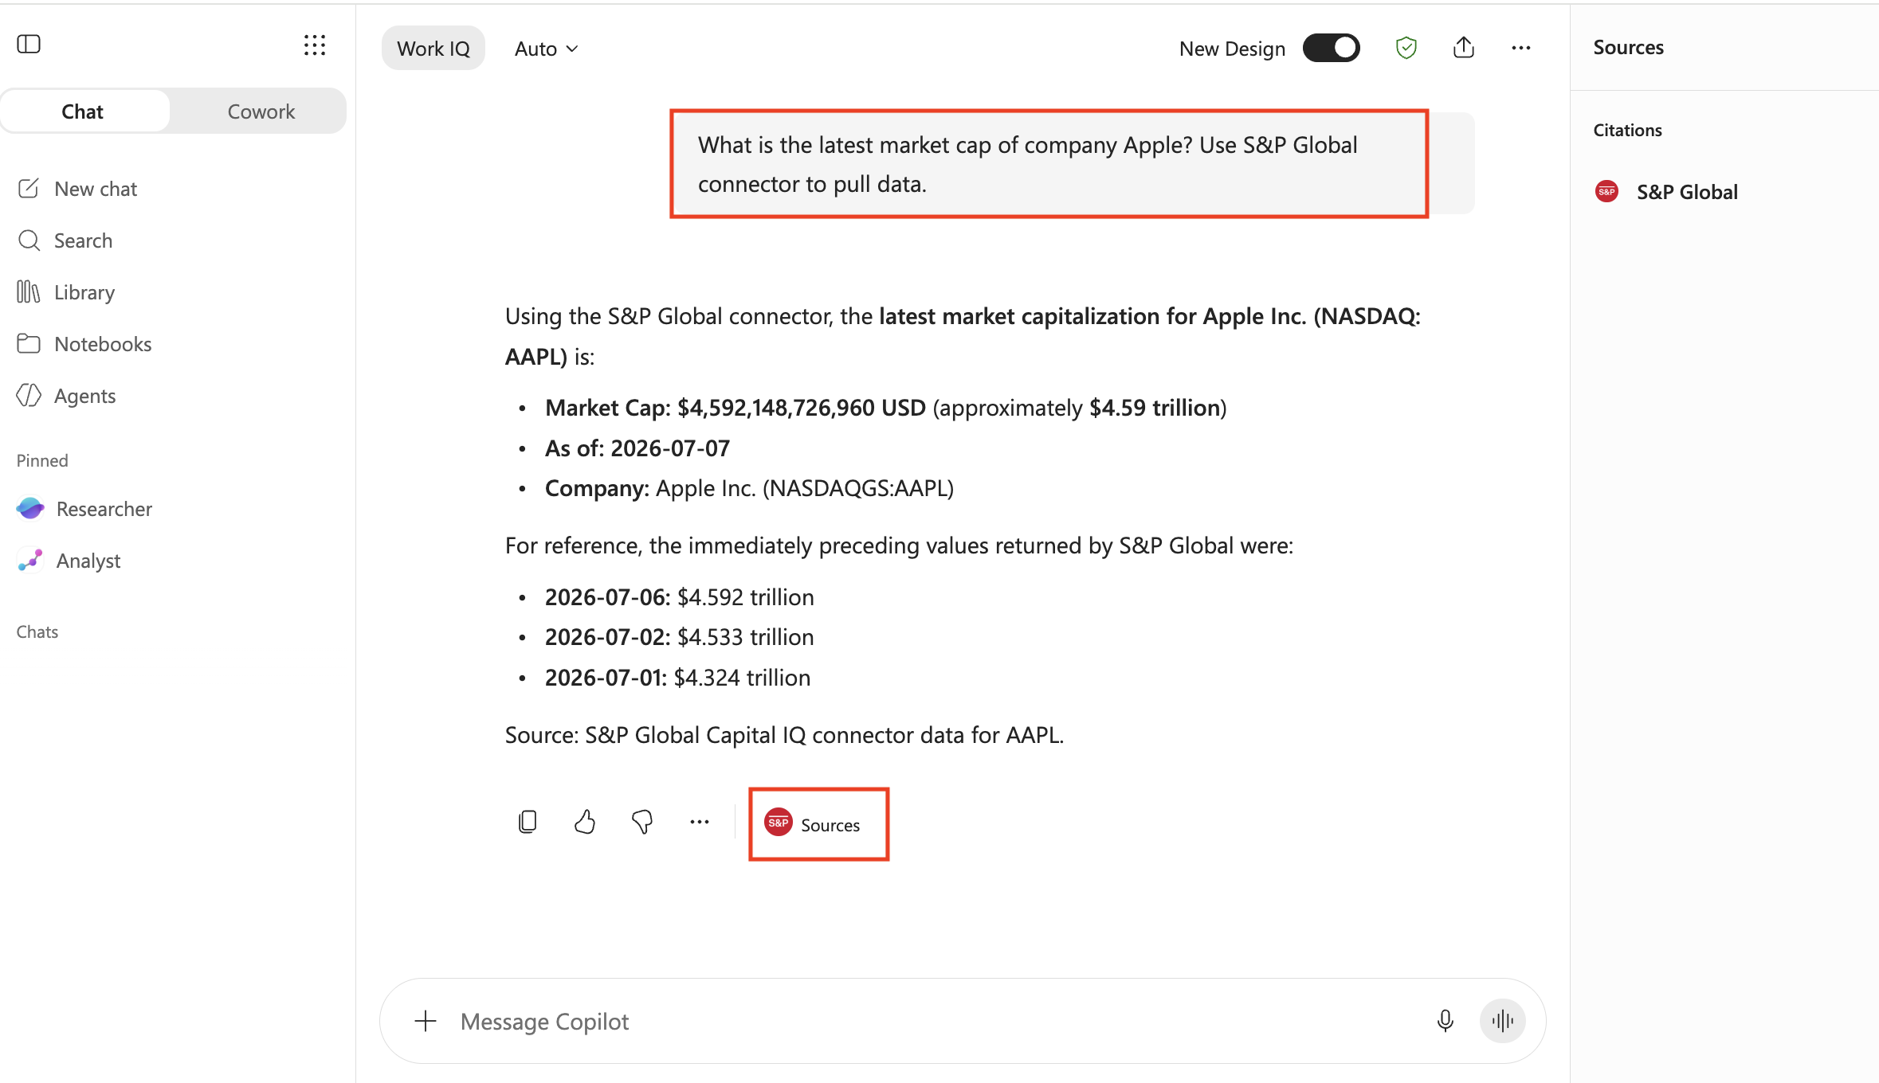1879x1083 pixels.
Task: Give the response a thumbs down
Action: click(642, 822)
